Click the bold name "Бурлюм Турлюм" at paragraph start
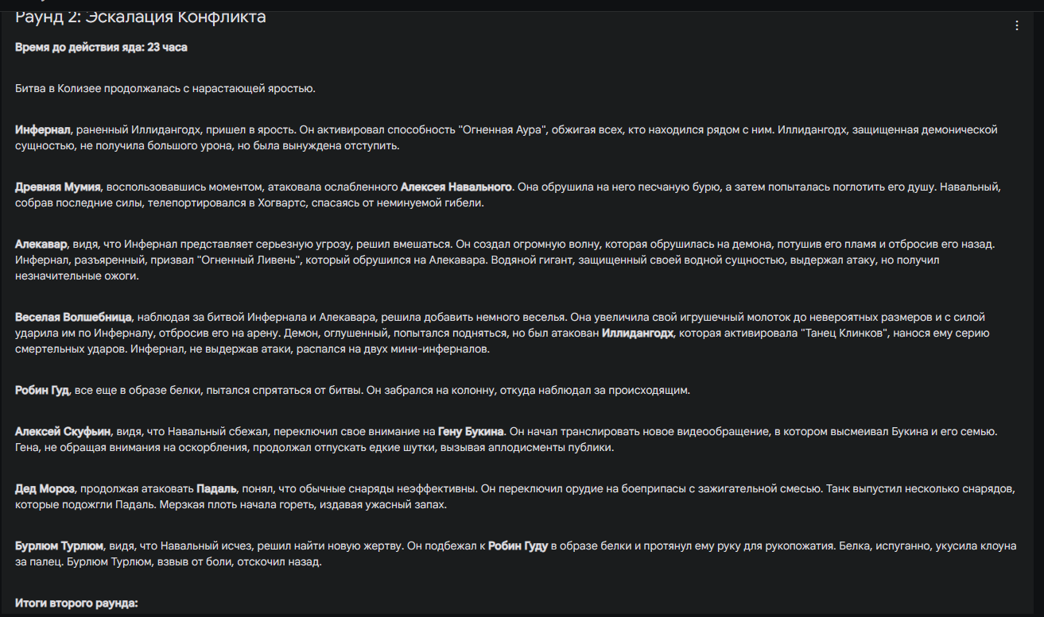Image resolution: width=1044 pixels, height=617 pixels. pos(59,546)
